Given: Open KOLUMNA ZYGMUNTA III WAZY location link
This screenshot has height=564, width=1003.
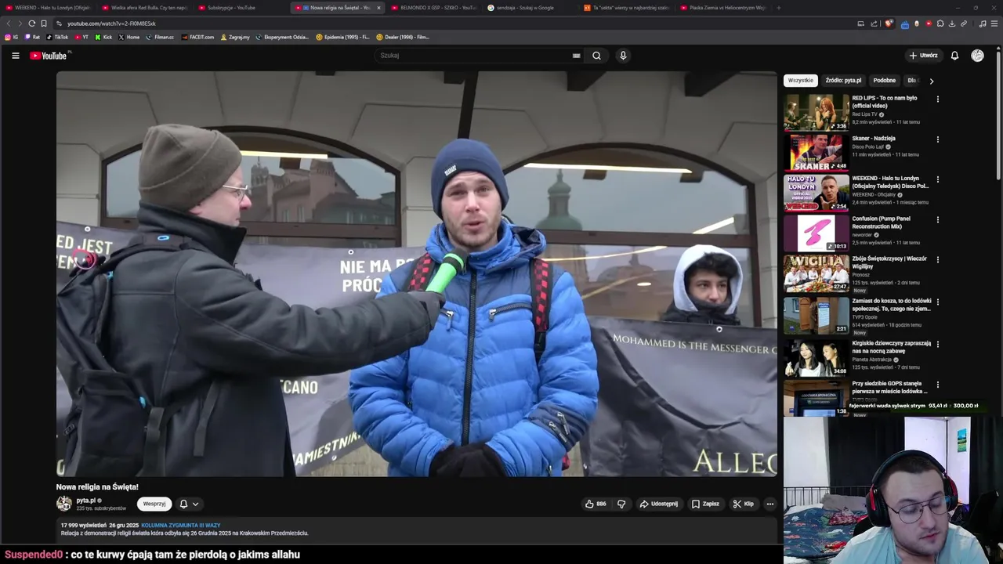Looking at the screenshot, I should pos(181,526).
